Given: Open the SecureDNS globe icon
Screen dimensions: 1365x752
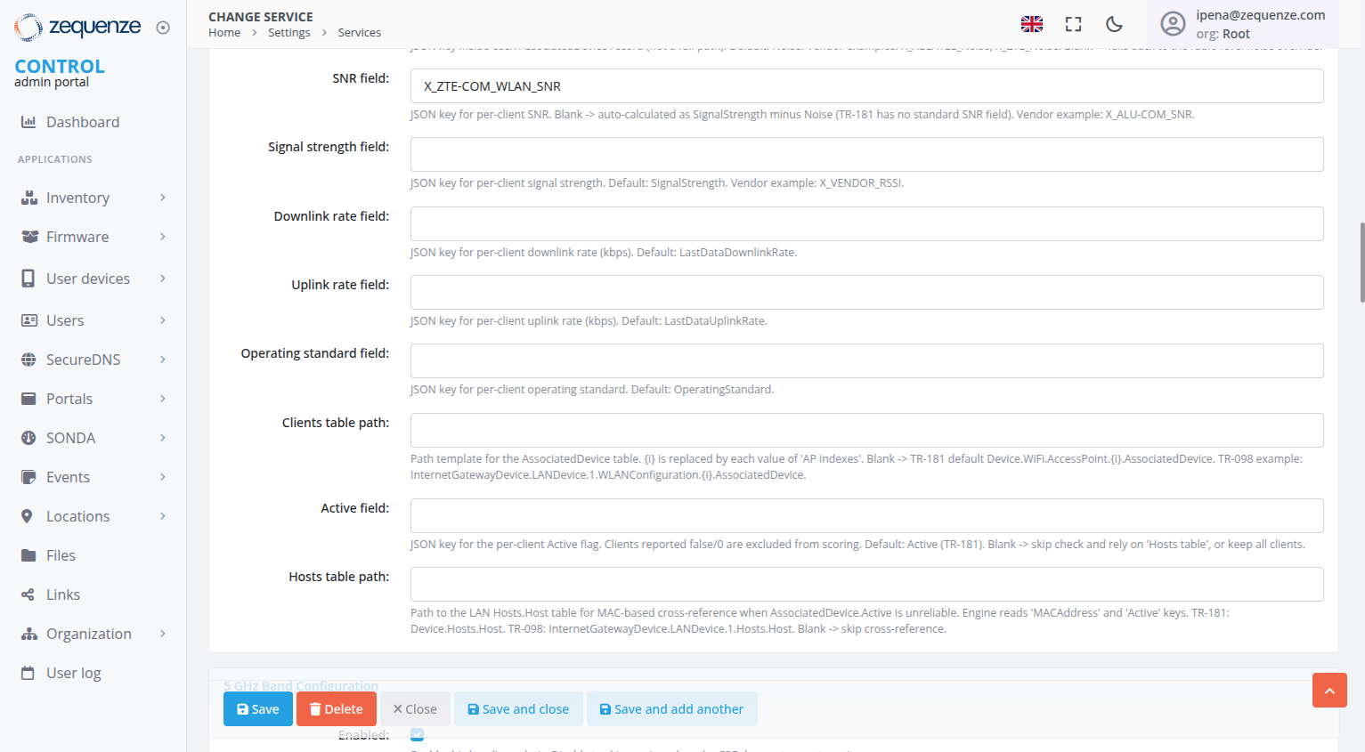Looking at the screenshot, I should pyautogui.click(x=29, y=359).
